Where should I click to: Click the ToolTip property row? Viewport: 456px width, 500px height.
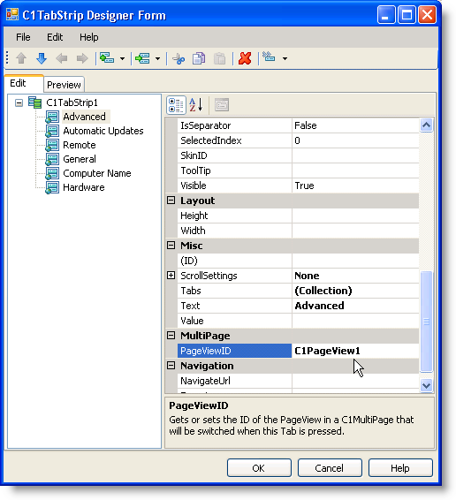pos(298,170)
